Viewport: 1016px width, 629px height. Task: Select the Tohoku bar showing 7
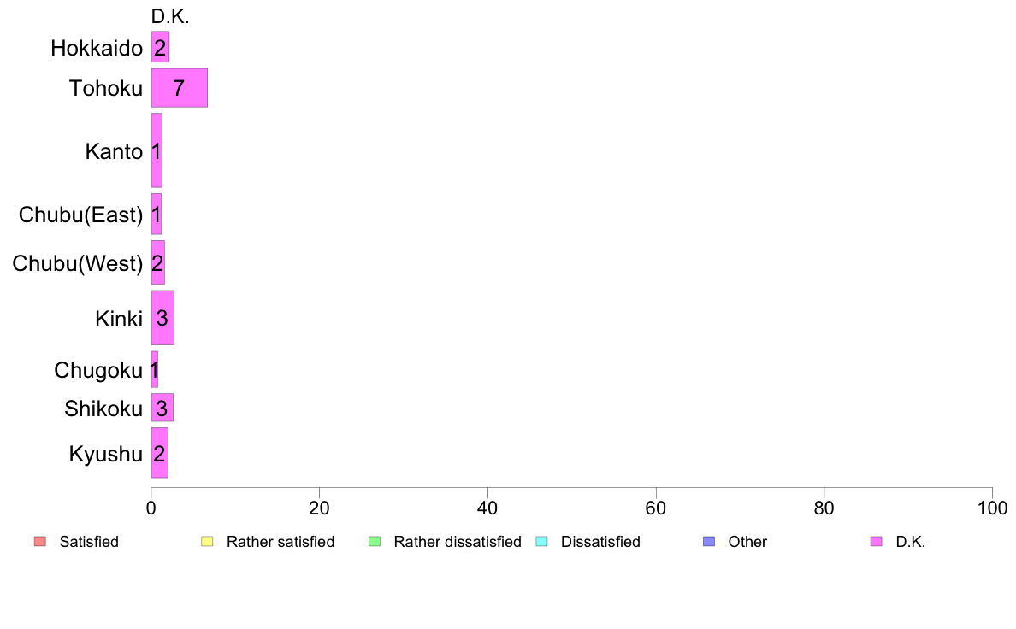(180, 87)
